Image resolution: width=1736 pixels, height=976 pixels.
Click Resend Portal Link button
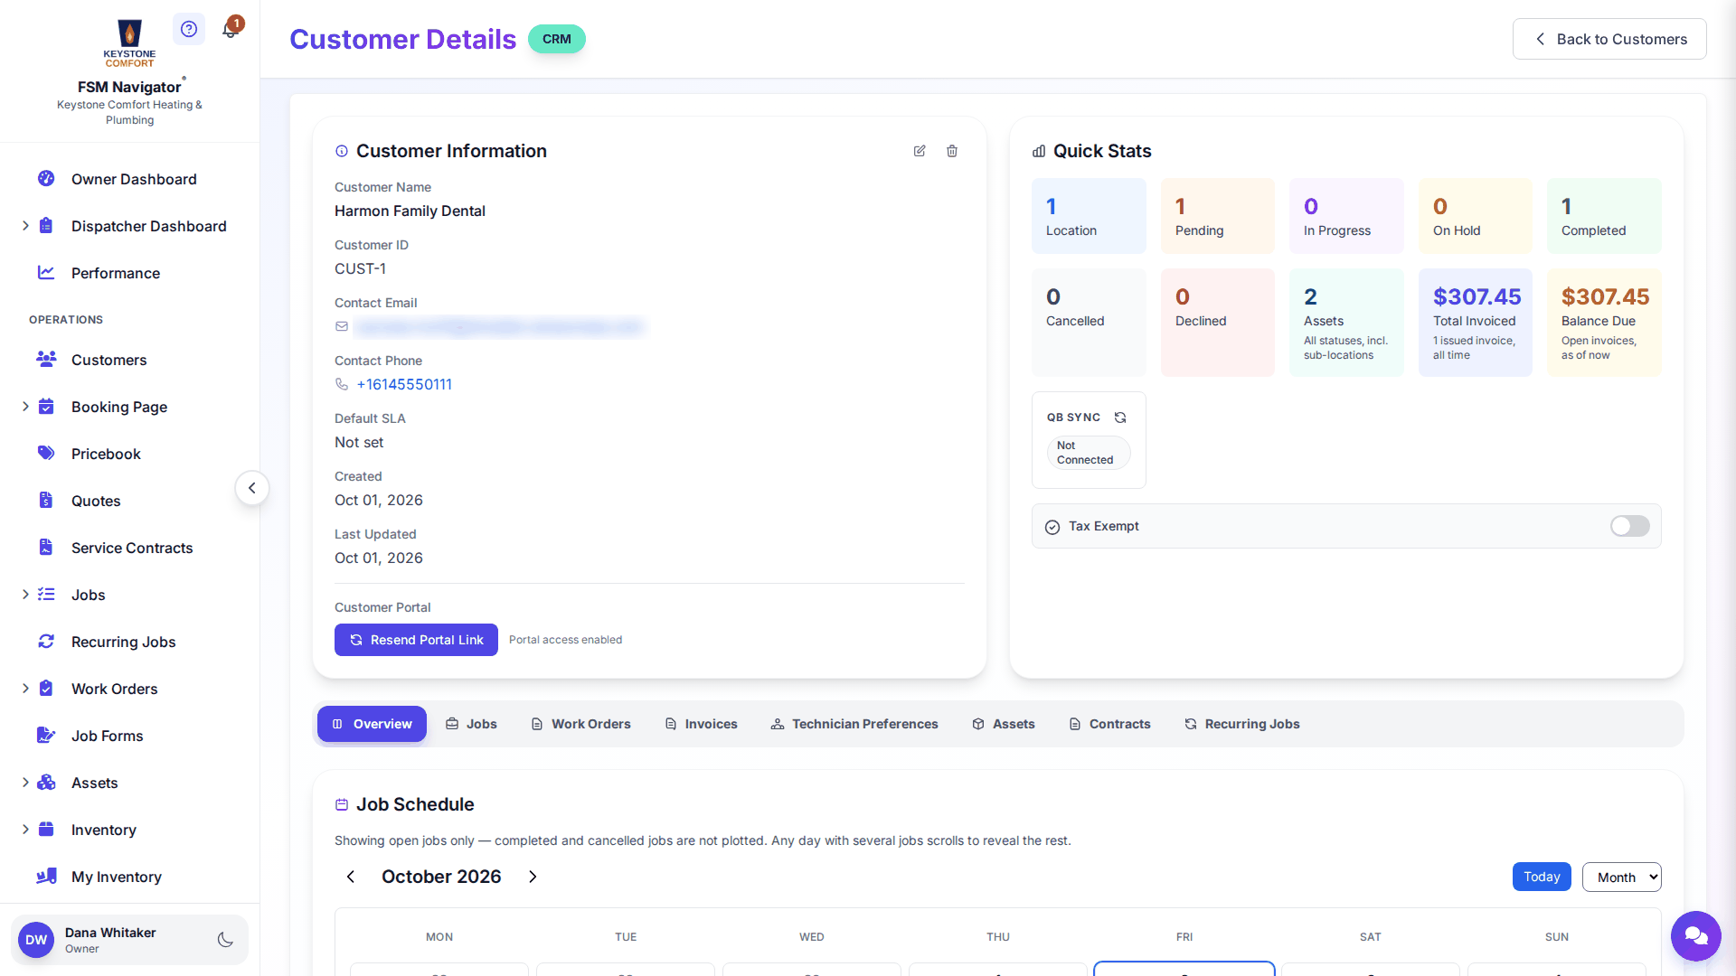tap(416, 640)
